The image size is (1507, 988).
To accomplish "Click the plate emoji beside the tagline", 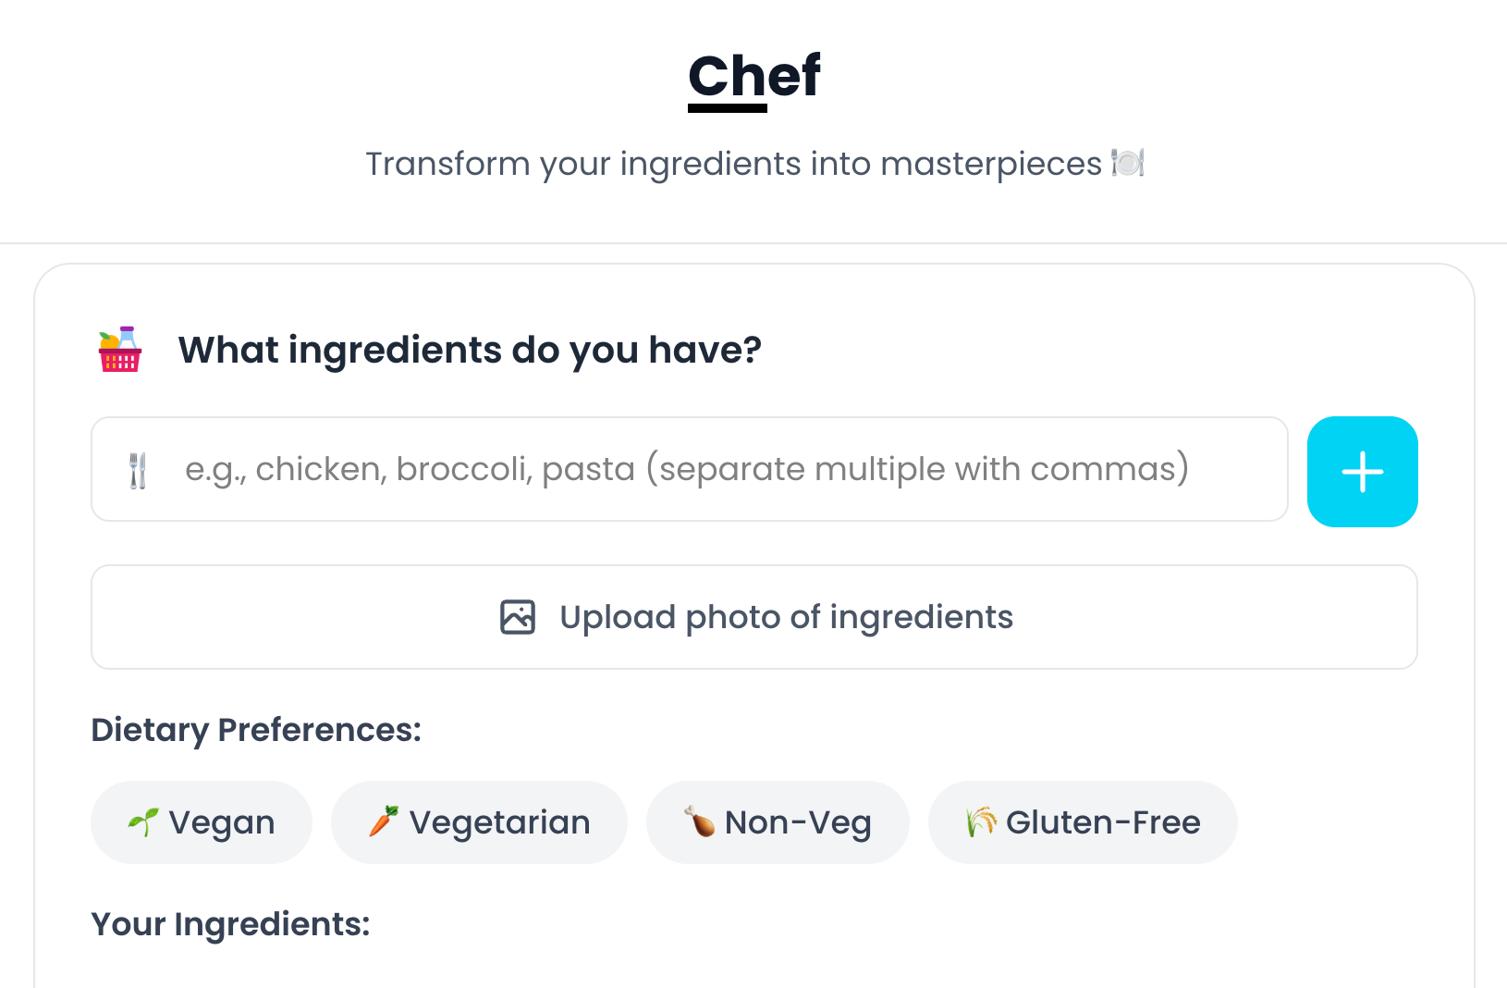I will [1128, 163].
